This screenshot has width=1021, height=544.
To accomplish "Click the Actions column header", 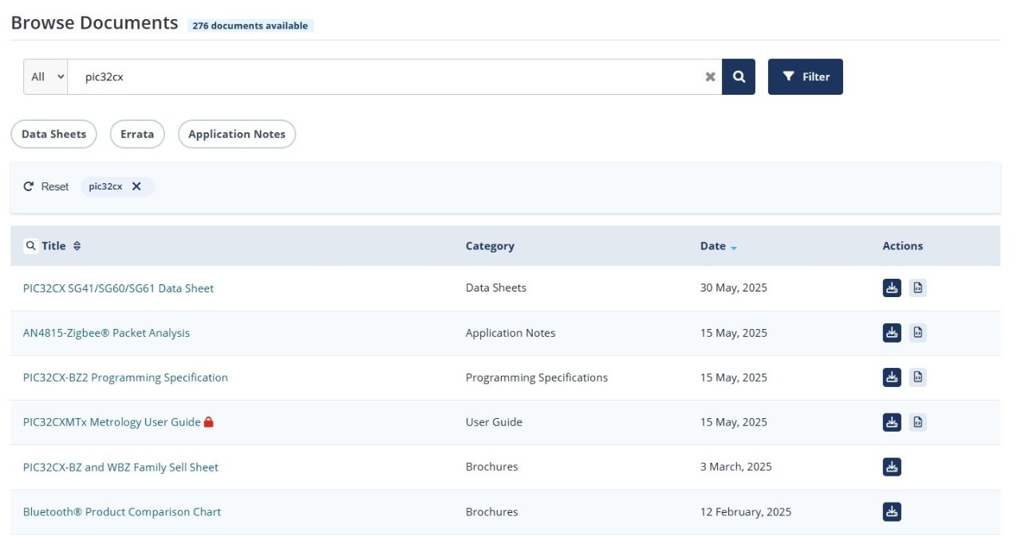I will coord(902,246).
